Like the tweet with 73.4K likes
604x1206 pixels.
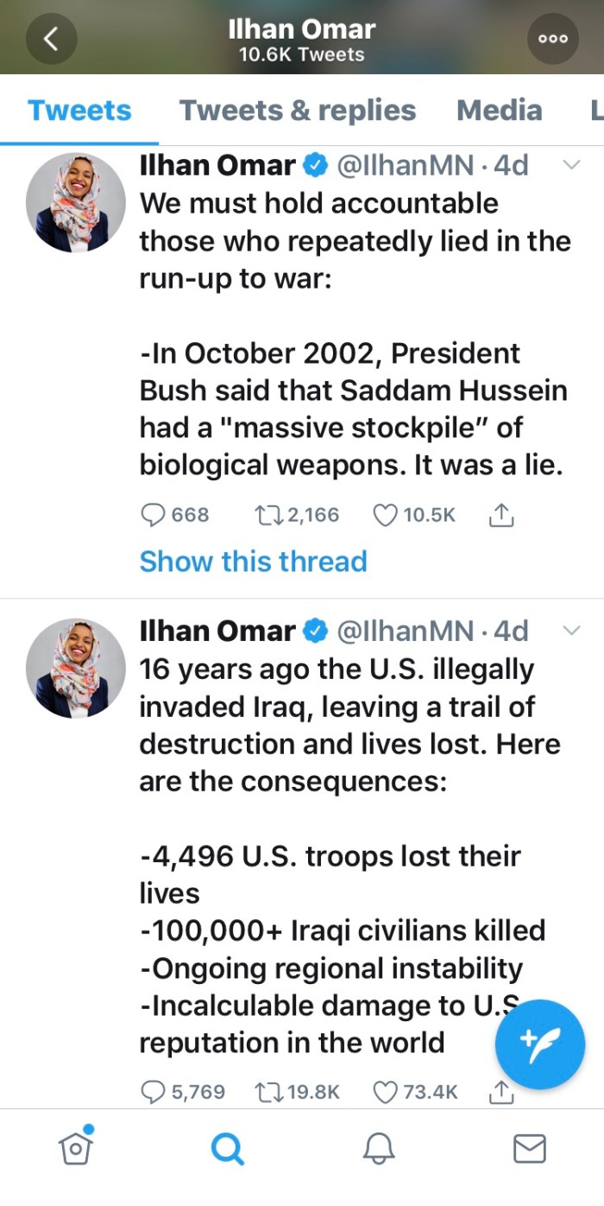coord(385,1091)
